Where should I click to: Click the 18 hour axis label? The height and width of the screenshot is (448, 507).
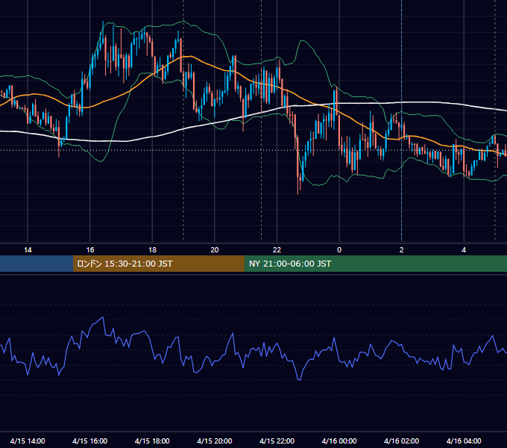pos(152,250)
